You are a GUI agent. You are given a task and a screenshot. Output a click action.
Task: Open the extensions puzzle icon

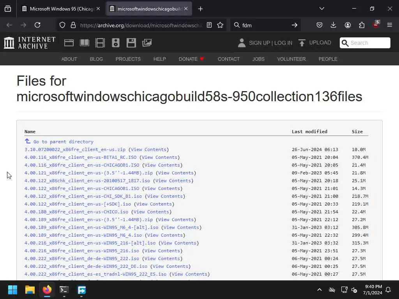[x=362, y=25]
